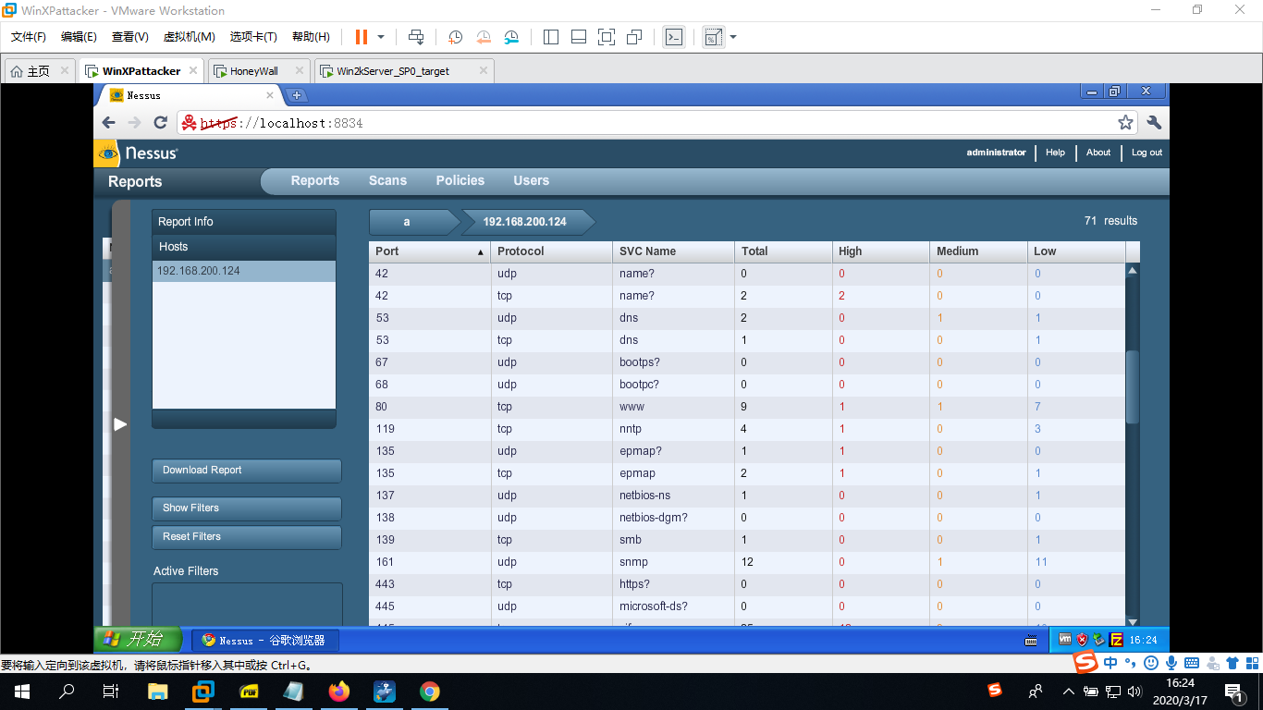
Task: Toggle VMware library sidebar view icon
Action: (551, 37)
